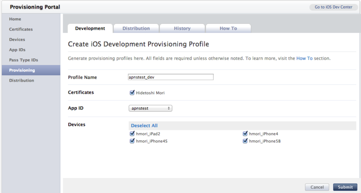This screenshot has height=193, width=361.
Task: Toggle the hmori_iPhone4 device checkbox
Action: tap(245, 134)
